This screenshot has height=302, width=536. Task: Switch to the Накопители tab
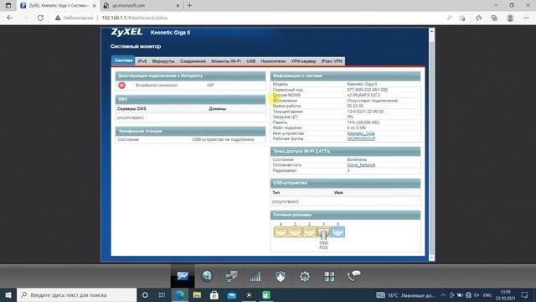tap(273, 61)
